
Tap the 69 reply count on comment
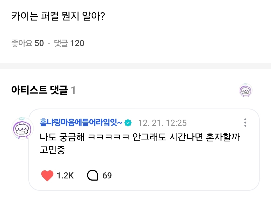pos(107,175)
